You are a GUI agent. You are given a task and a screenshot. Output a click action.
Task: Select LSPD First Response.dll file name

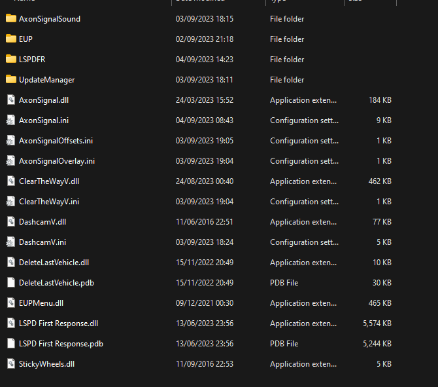tap(58, 323)
